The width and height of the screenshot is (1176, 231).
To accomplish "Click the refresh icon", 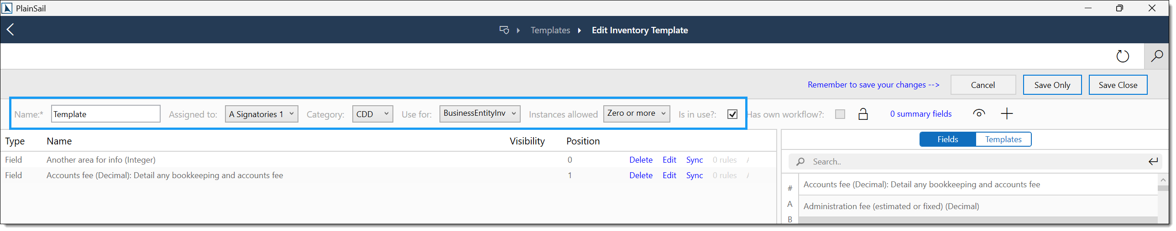I will click(1122, 56).
